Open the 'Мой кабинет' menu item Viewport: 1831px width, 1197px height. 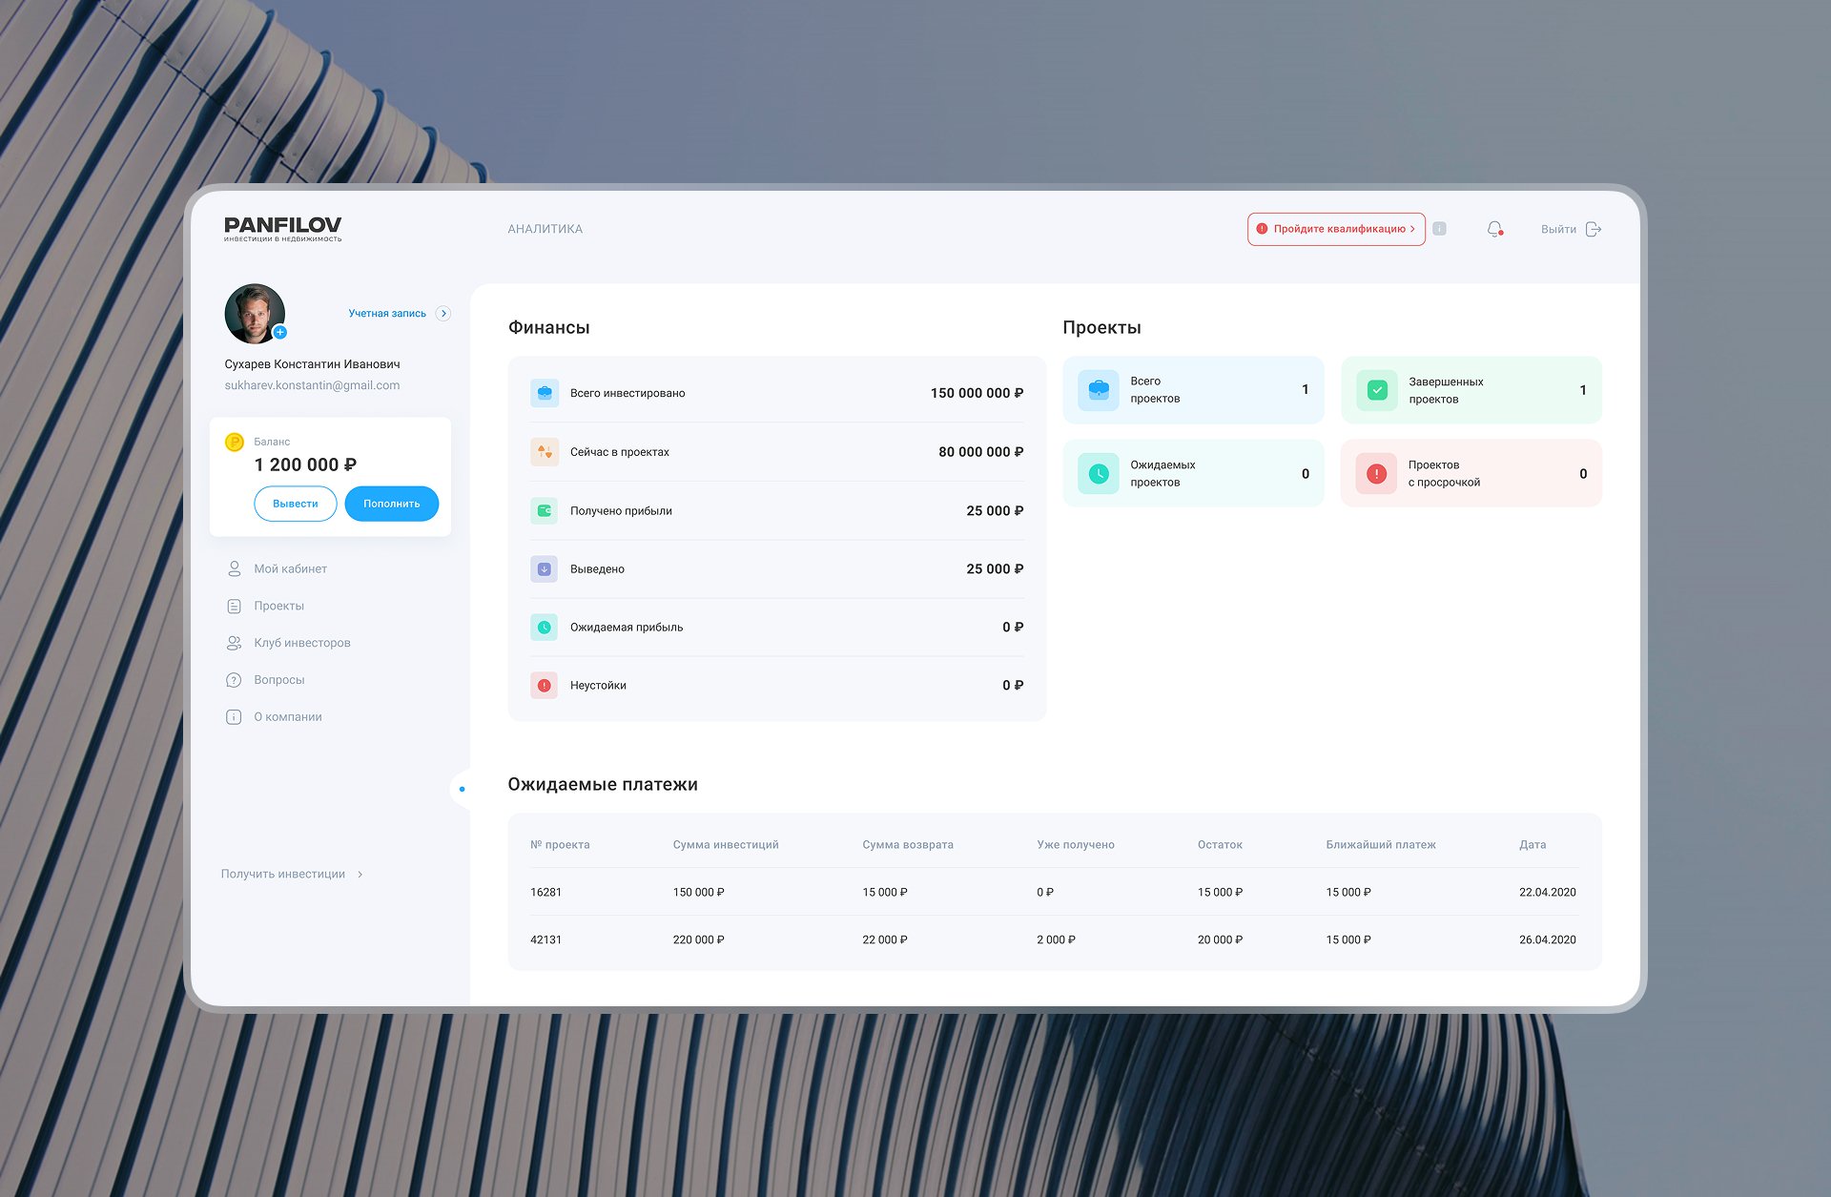(x=290, y=568)
